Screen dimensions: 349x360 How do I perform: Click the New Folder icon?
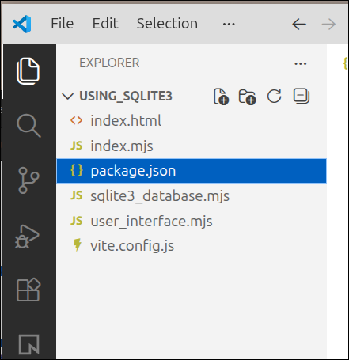click(247, 97)
